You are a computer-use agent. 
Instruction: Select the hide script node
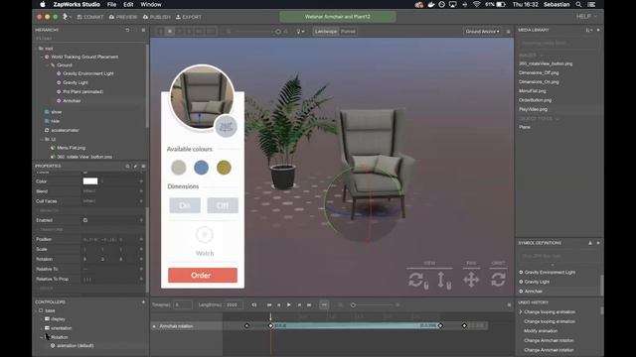(x=56, y=121)
